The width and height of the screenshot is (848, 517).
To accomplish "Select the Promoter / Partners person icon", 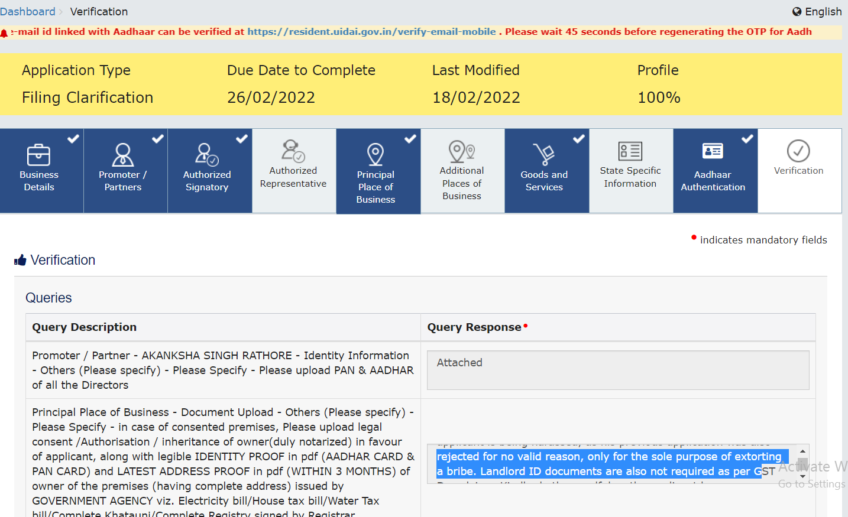I will 123,155.
